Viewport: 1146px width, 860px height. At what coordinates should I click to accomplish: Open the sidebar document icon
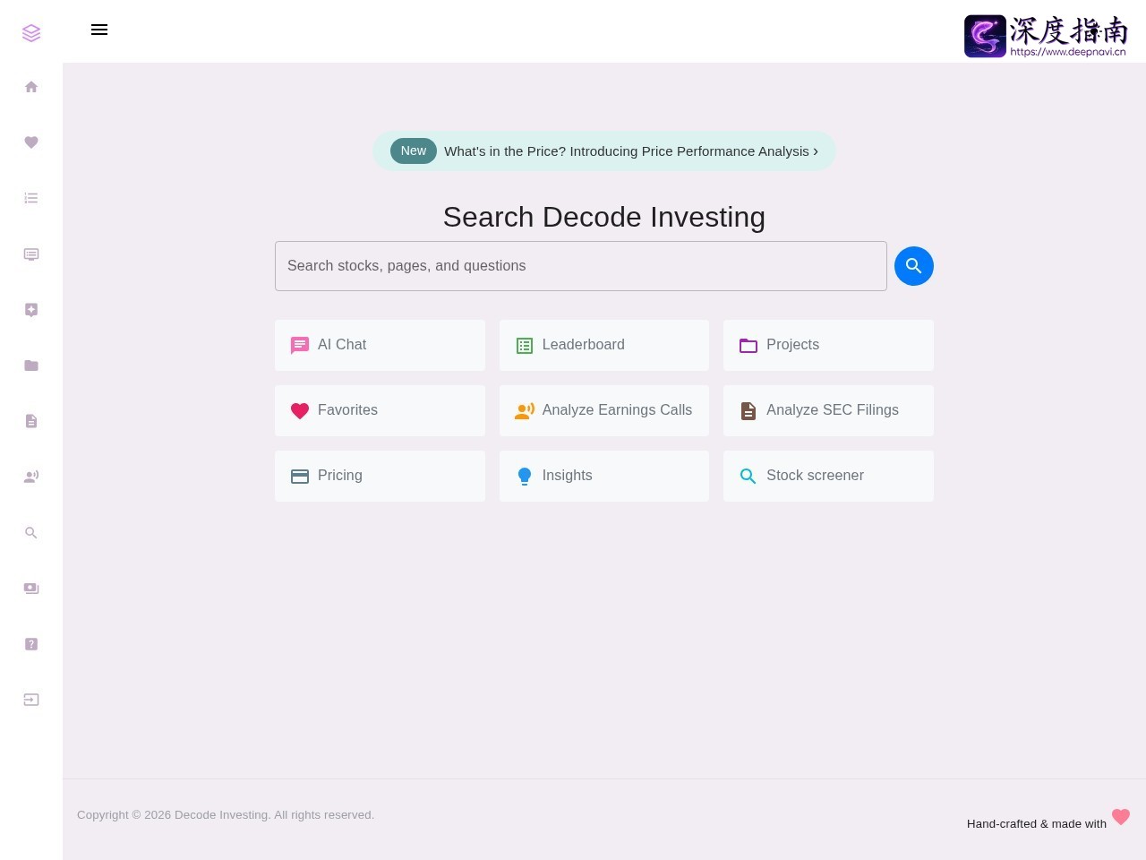pyautogui.click(x=31, y=421)
